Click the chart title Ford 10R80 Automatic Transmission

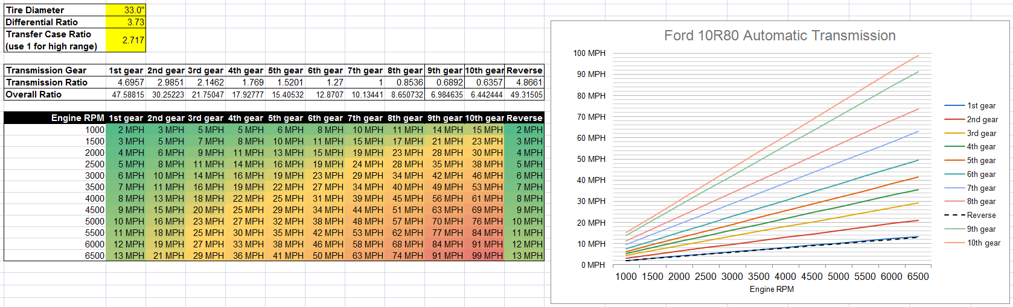click(x=780, y=36)
